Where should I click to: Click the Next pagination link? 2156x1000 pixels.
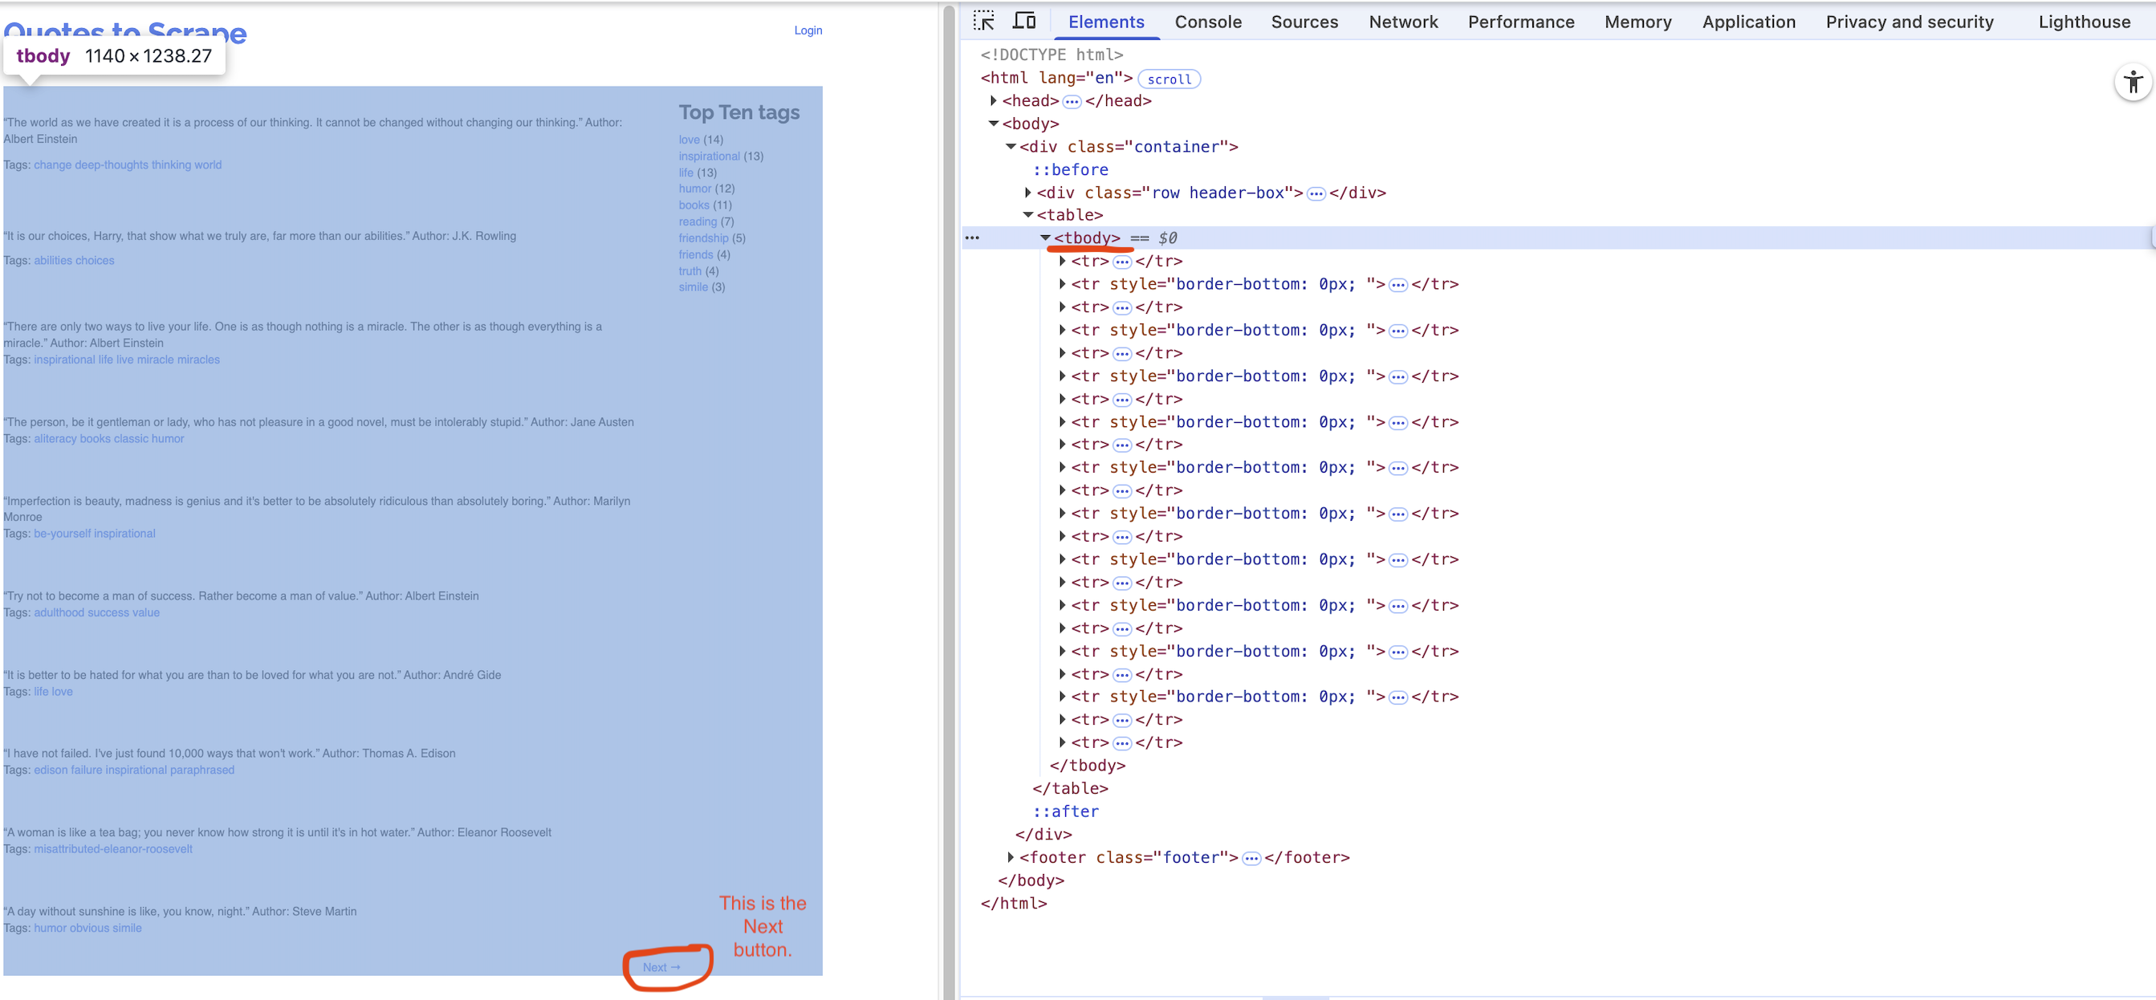(x=661, y=966)
